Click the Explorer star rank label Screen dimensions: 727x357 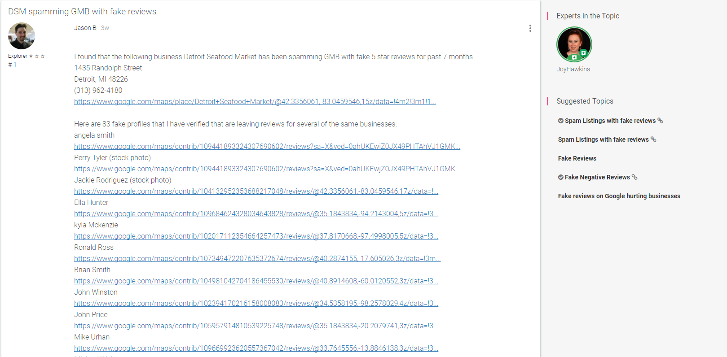point(26,56)
